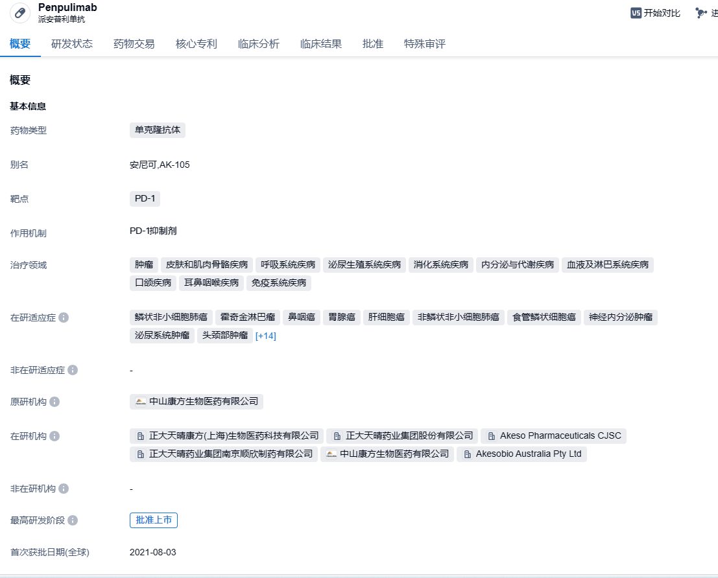
Task: Click the pill drug icon beside Penpulimab
Action: pos(20,13)
